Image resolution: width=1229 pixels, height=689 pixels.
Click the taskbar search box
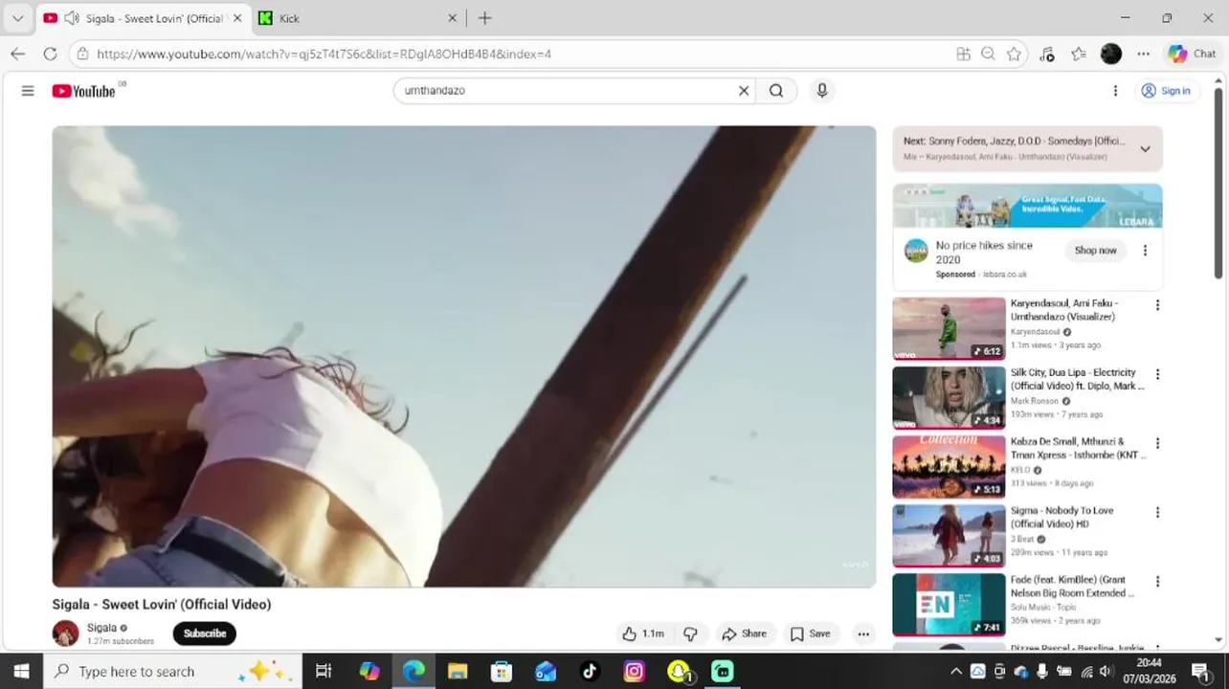tap(173, 671)
